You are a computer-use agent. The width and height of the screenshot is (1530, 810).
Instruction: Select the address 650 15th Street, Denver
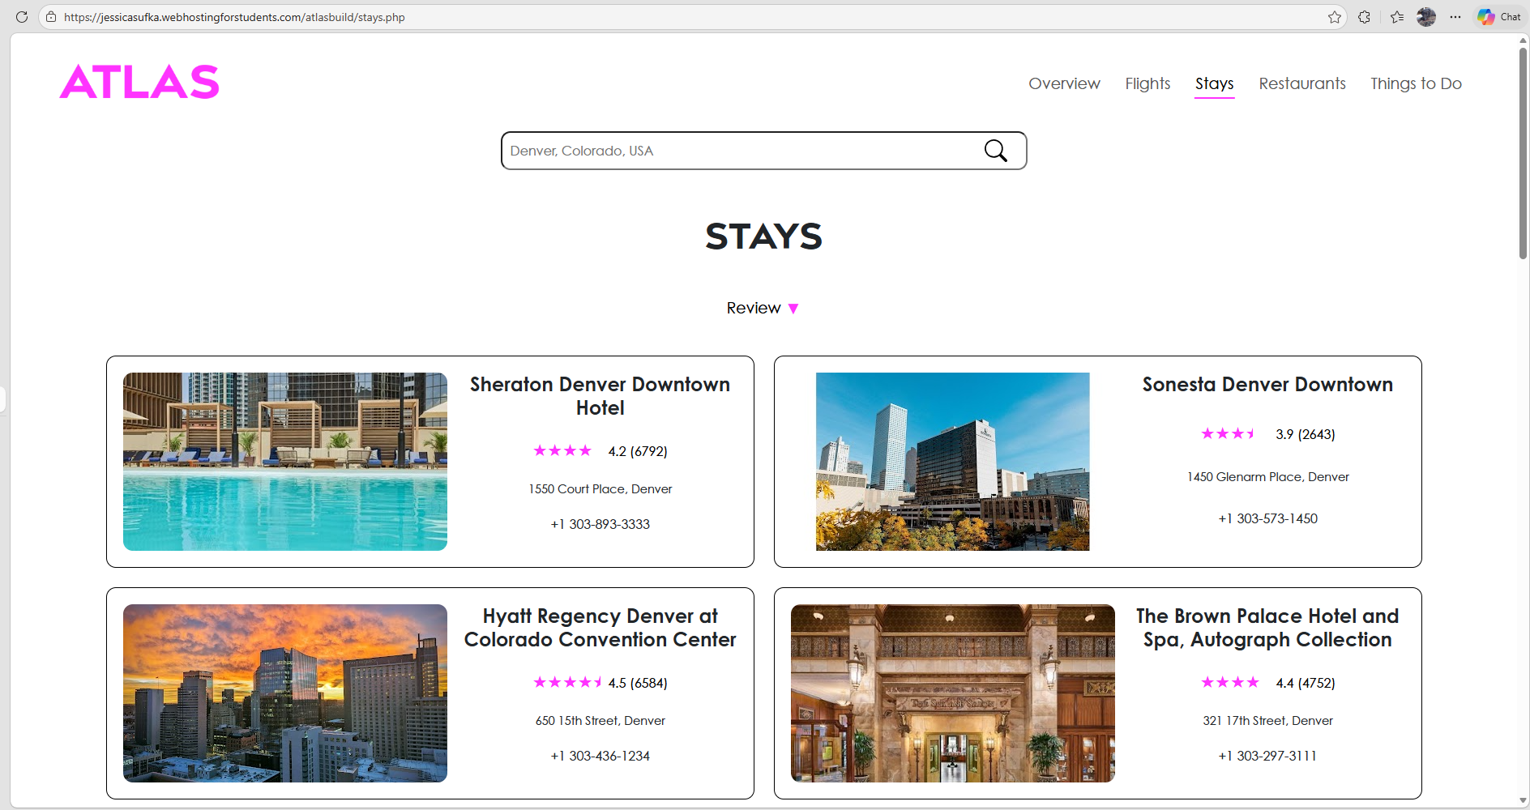(x=600, y=721)
